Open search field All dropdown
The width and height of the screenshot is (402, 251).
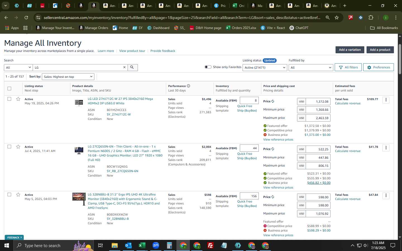[18, 67]
